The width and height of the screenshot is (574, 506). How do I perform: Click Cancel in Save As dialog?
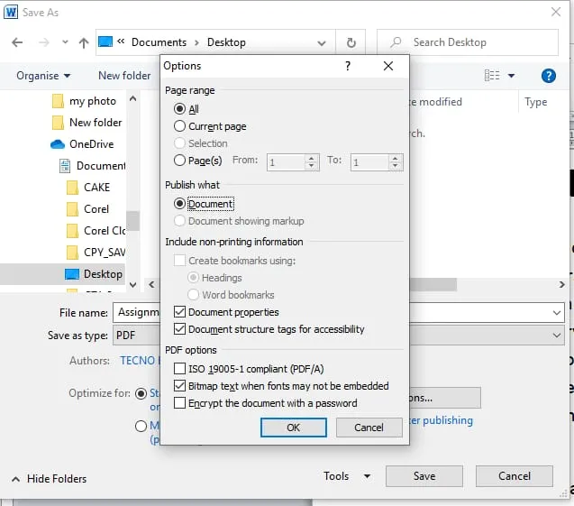coord(515,476)
